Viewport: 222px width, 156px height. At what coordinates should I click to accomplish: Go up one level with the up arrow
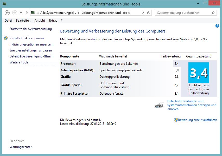[x=27, y=13]
